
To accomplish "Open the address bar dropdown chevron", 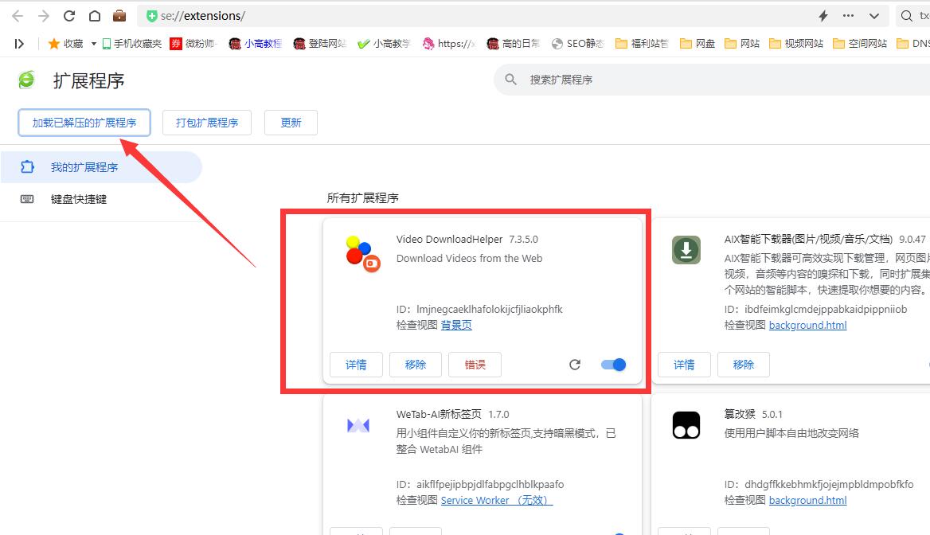I will click(873, 14).
